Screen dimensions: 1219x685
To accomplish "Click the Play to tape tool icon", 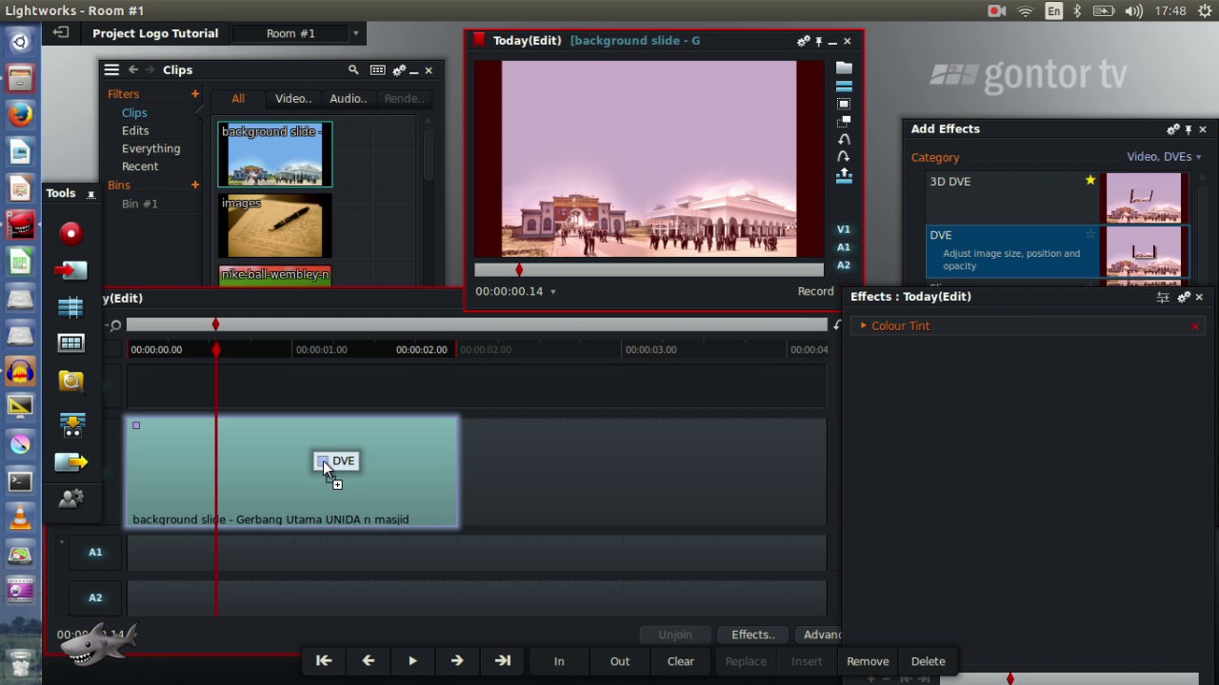I will (x=71, y=424).
